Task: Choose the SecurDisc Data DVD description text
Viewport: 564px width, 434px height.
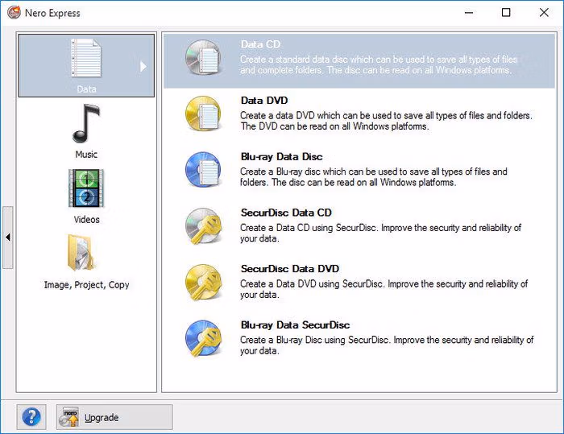Action: click(x=384, y=289)
